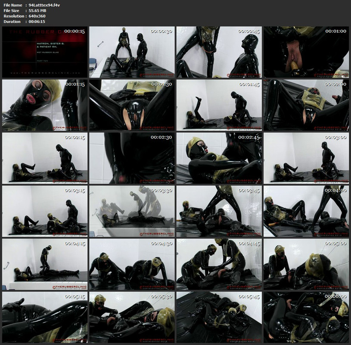Open the thumbnail stamped 00:02:30
Screen dimensions: 351x345
[x=132, y=158]
